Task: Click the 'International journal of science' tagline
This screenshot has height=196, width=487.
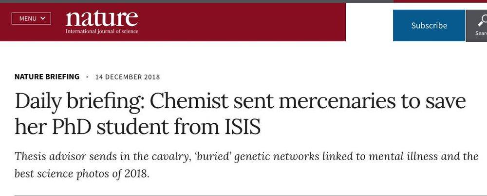Action: click(x=102, y=31)
